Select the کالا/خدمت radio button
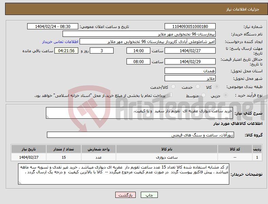 tap(173, 87)
